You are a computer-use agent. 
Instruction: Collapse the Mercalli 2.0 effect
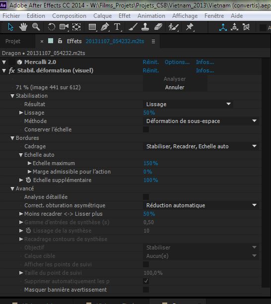tap(4, 62)
